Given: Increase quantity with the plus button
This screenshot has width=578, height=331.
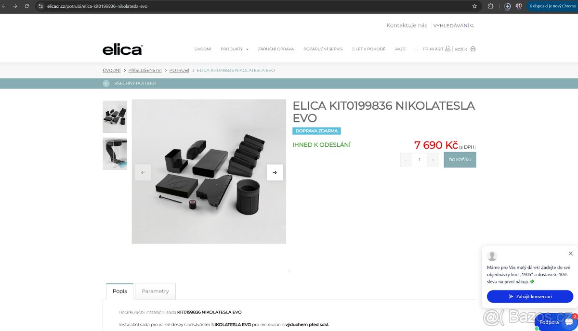Looking at the screenshot, I should coord(433,160).
